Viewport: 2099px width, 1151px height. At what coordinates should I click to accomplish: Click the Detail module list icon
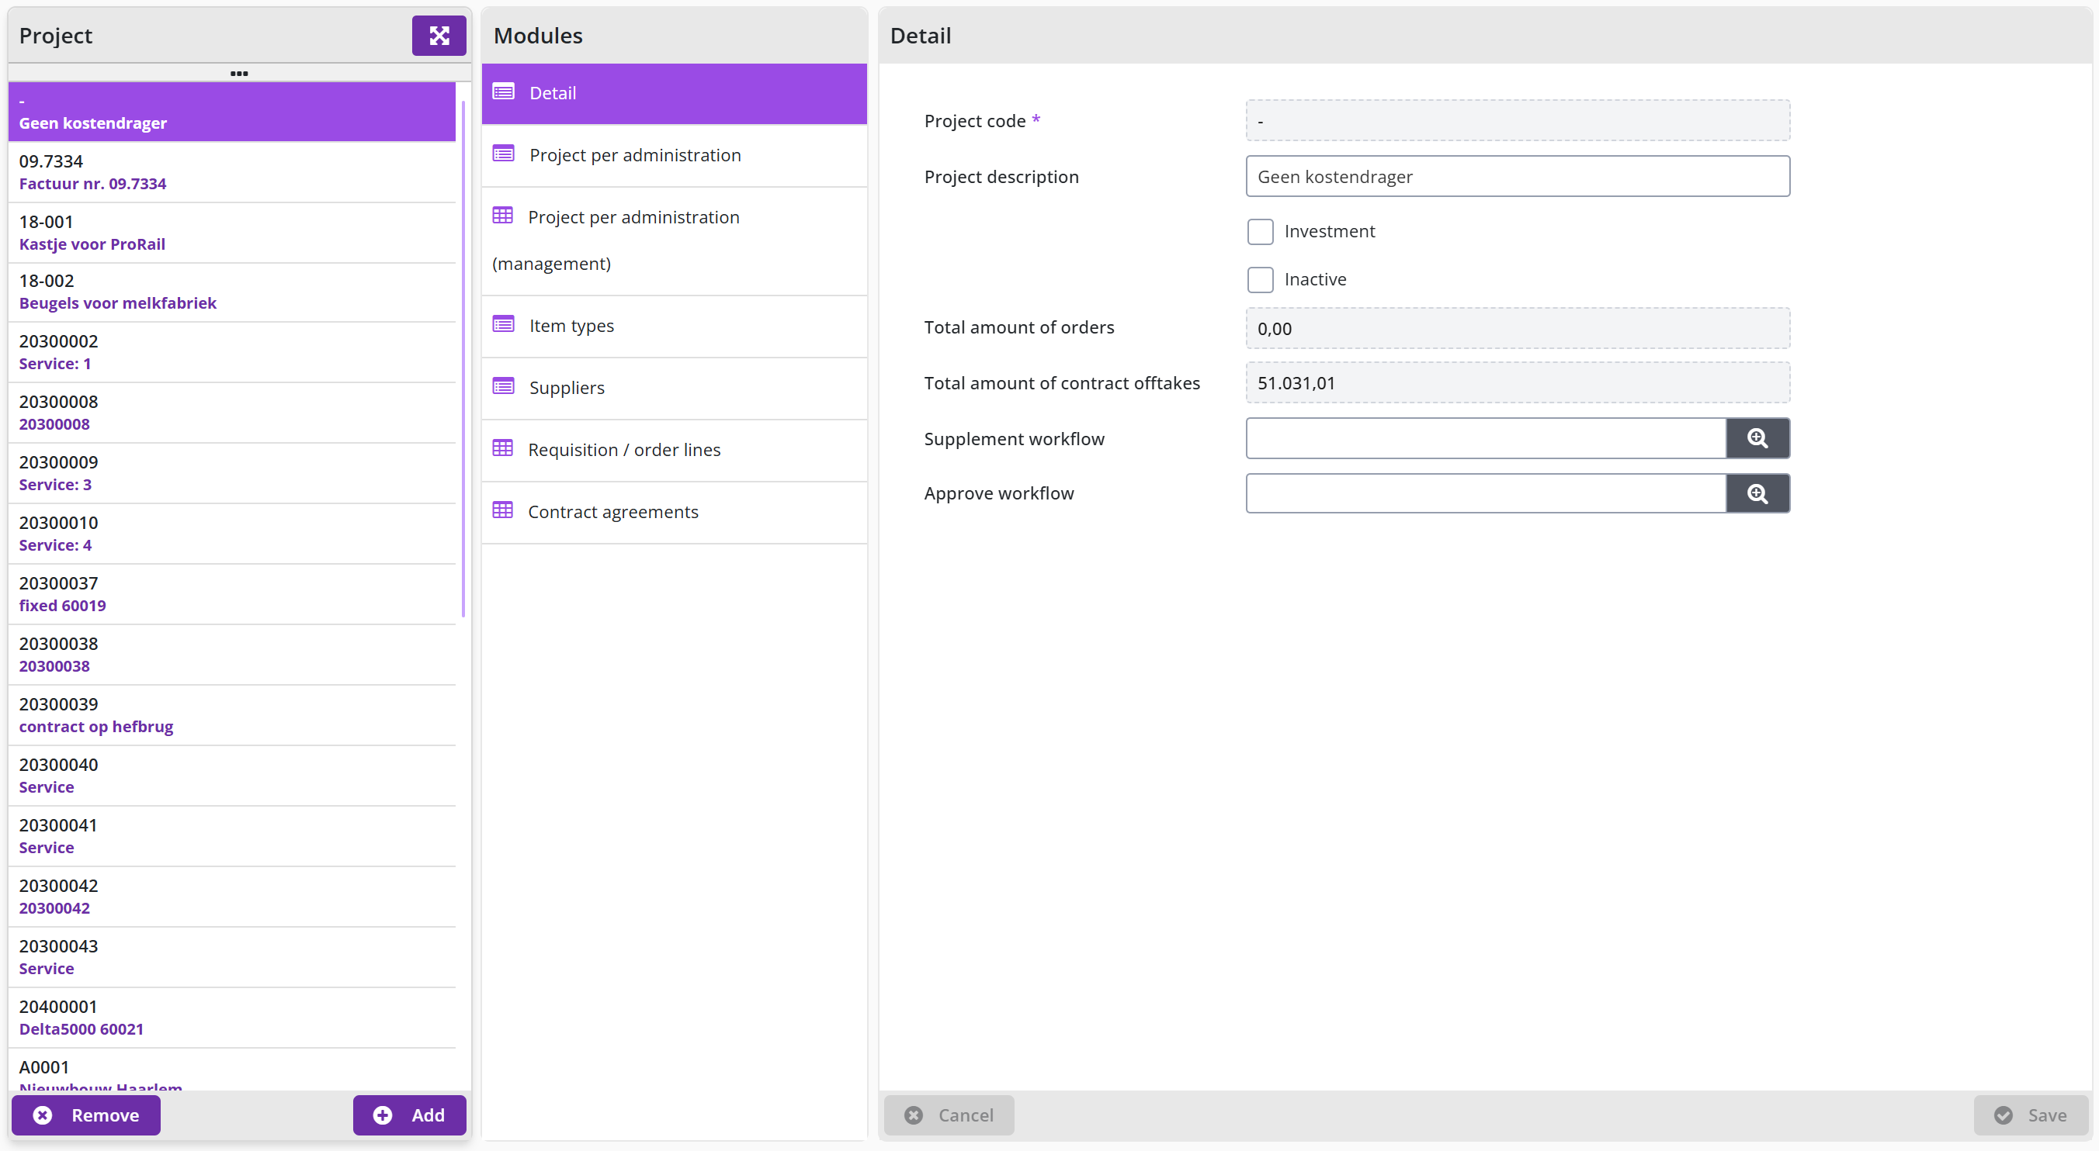504,92
